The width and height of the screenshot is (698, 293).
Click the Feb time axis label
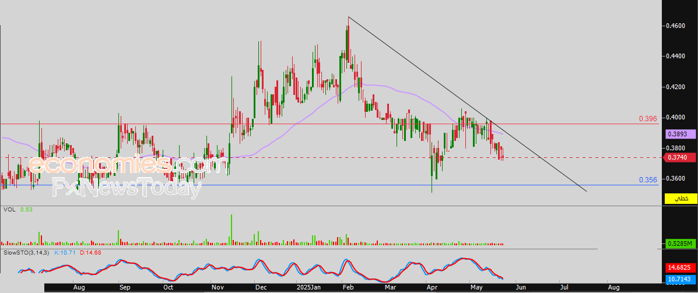pos(347,288)
